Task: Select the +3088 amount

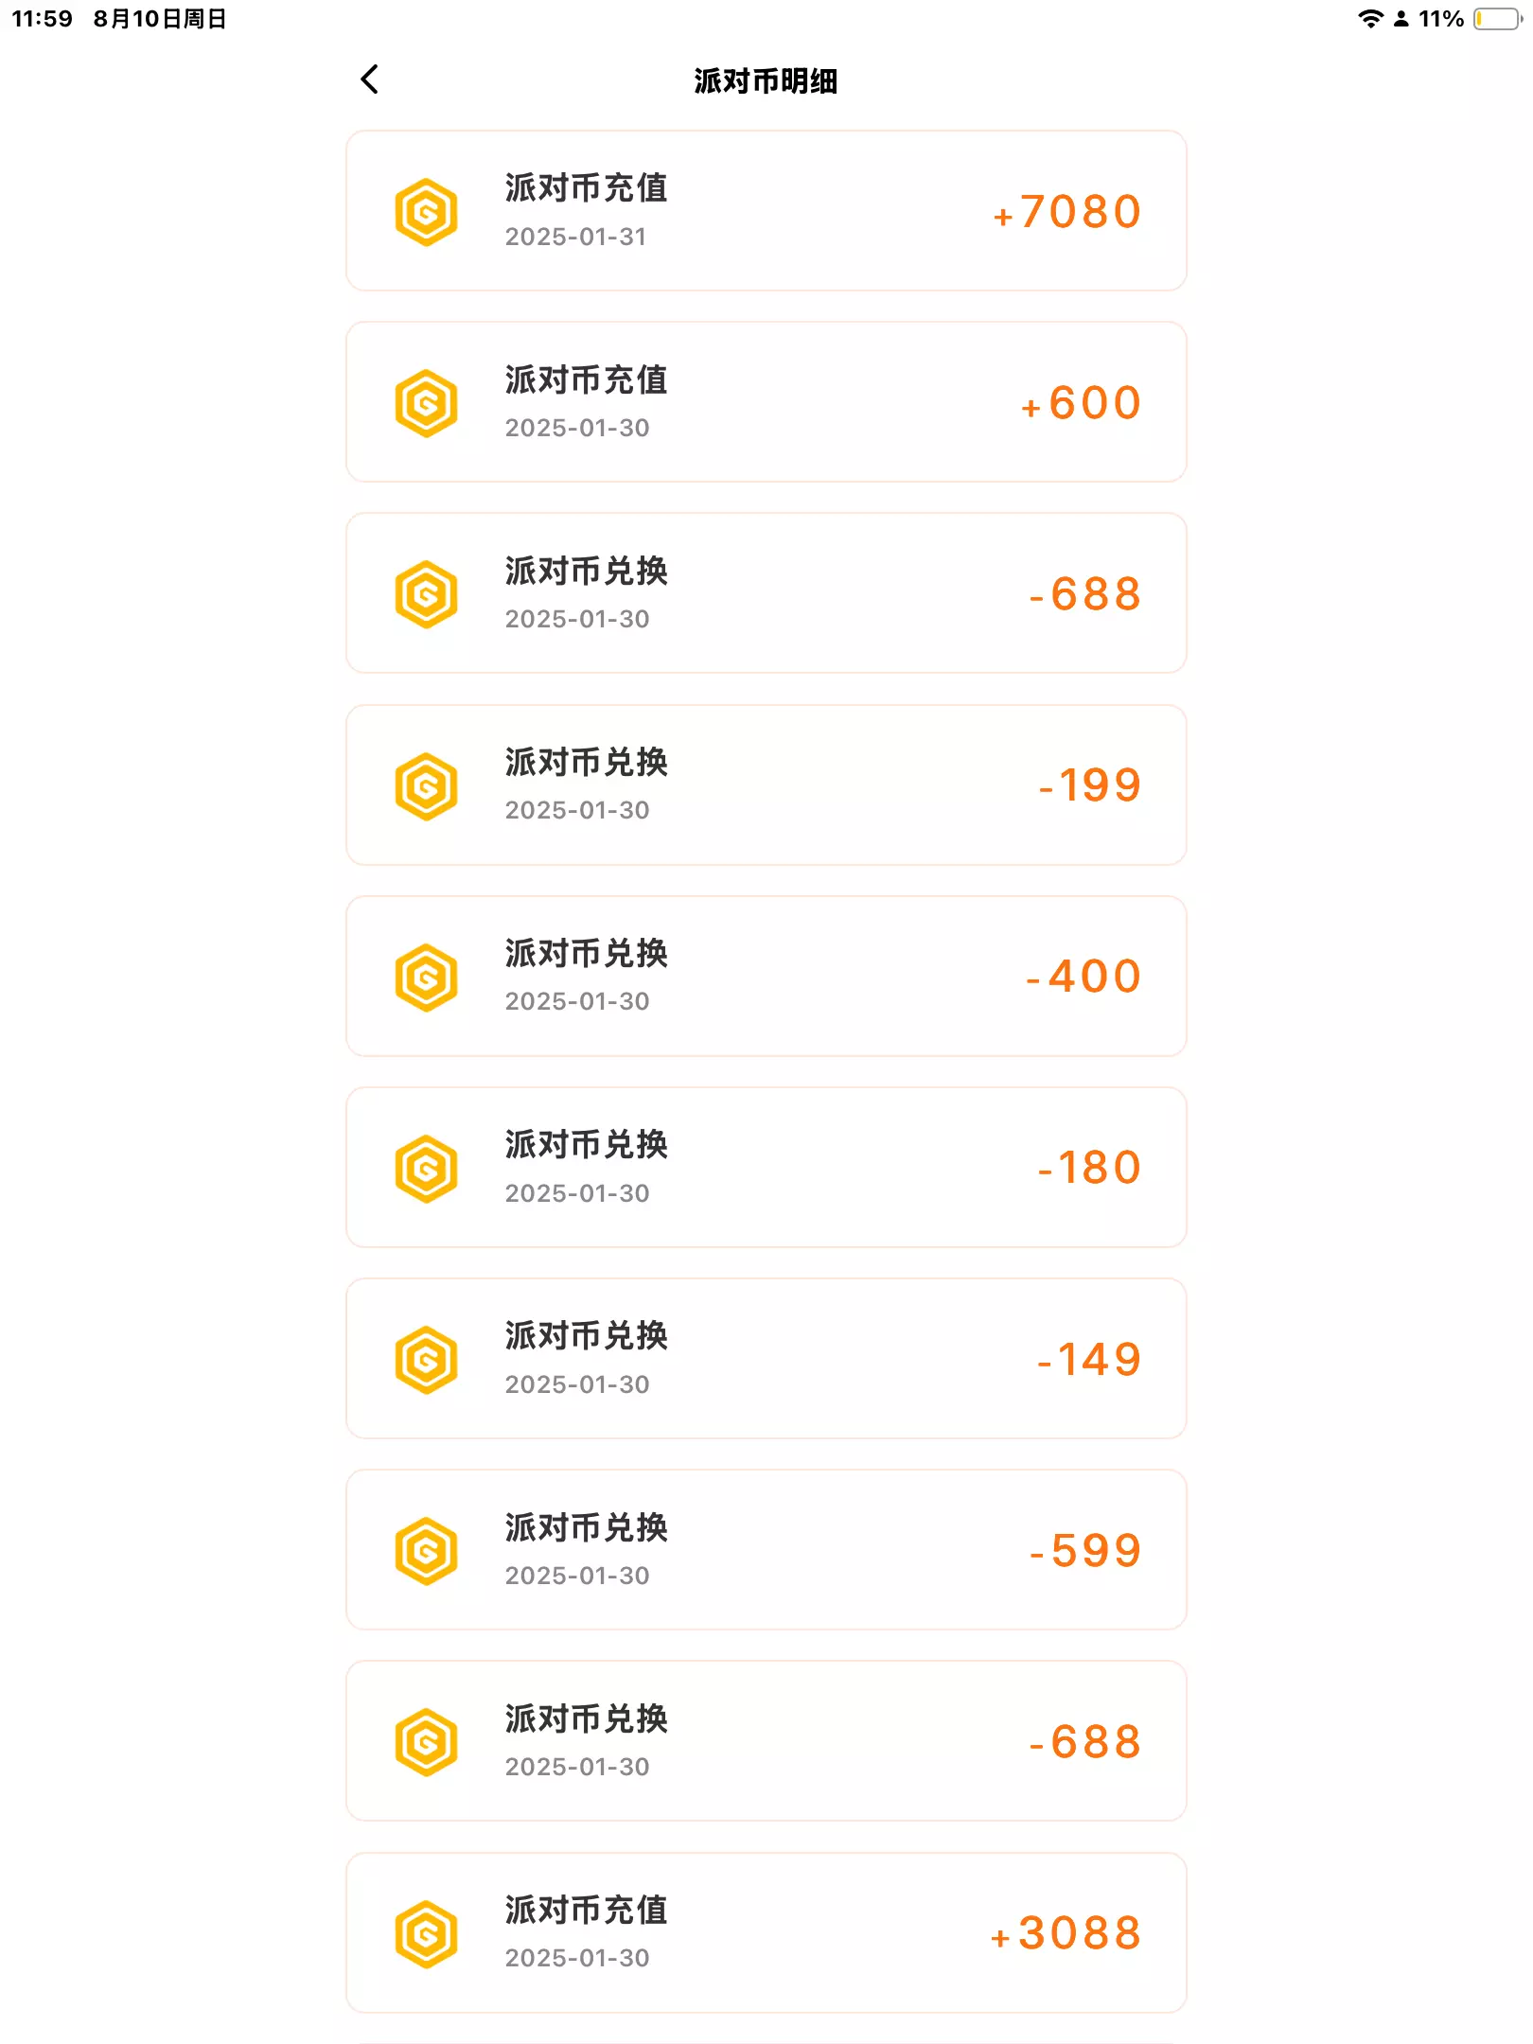Action: coord(1066,1933)
